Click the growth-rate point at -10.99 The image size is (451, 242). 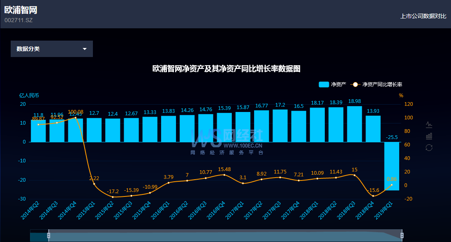pos(150,193)
